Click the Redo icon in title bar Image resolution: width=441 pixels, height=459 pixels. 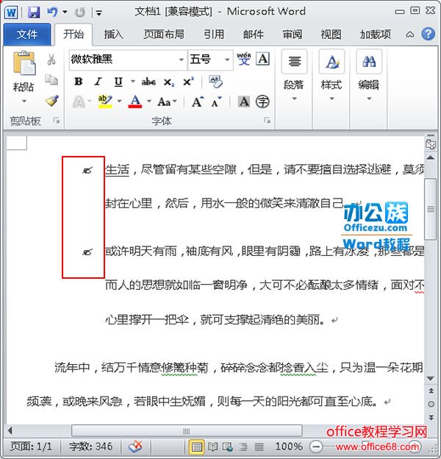point(80,13)
